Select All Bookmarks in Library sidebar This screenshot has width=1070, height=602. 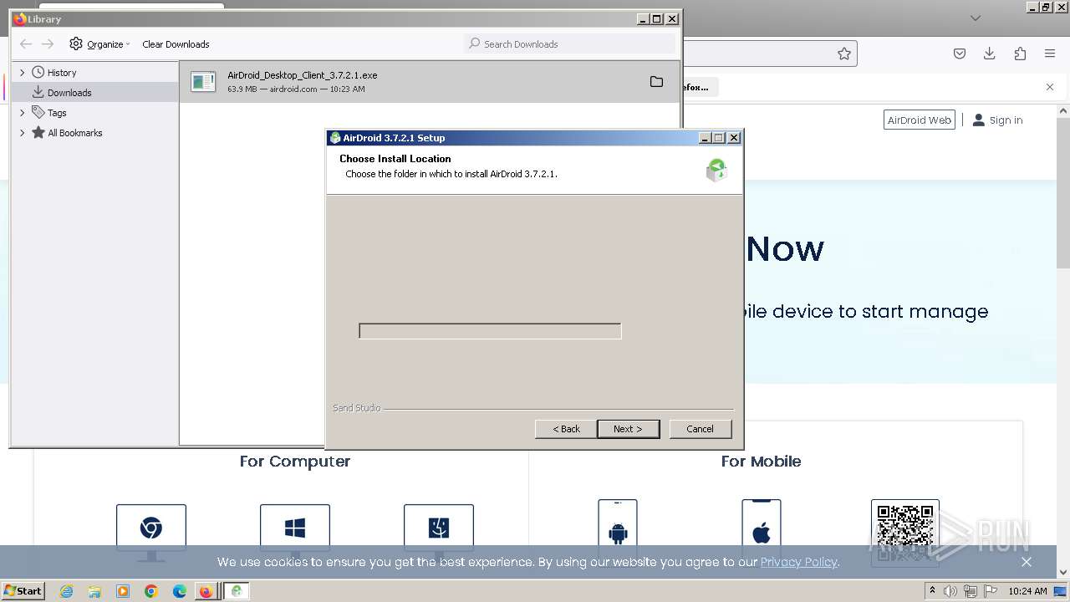coord(75,133)
